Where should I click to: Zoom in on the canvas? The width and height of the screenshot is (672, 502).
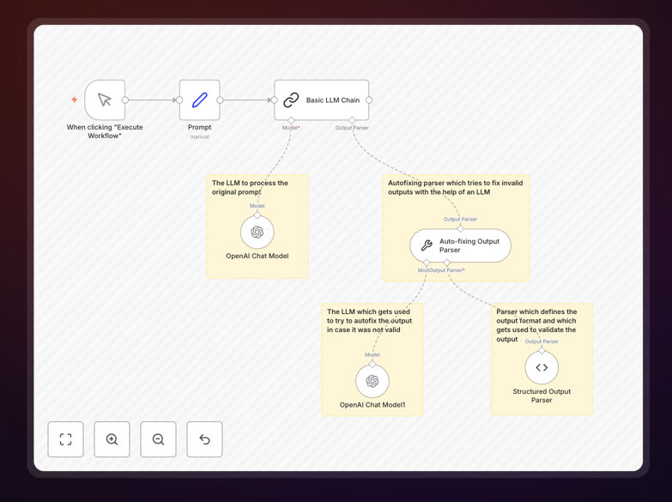tap(112, 439)
